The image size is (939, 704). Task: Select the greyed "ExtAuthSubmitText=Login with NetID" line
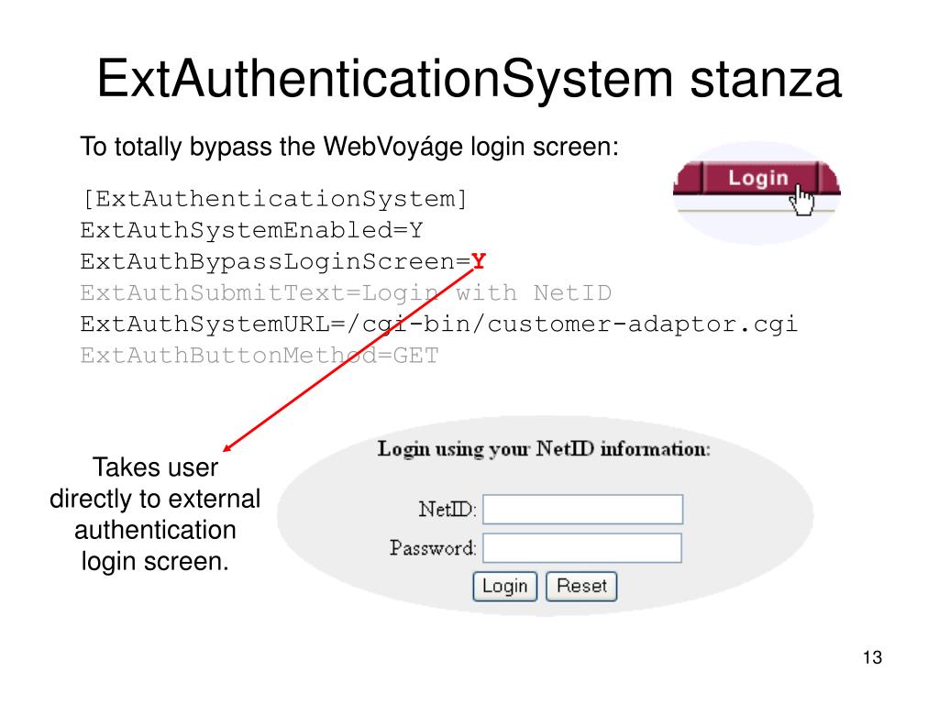pos(346,292)
